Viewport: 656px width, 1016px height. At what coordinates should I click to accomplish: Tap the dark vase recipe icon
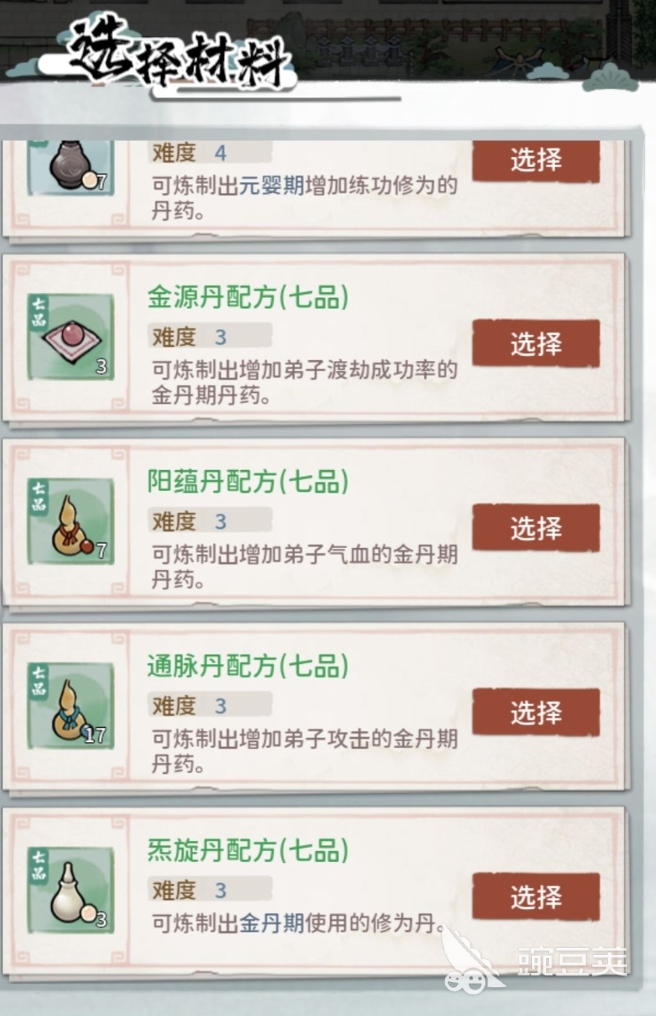point(71,167)
